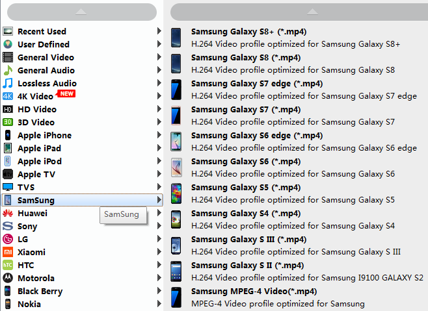Click the Lossless Audio music note icon

8,83
